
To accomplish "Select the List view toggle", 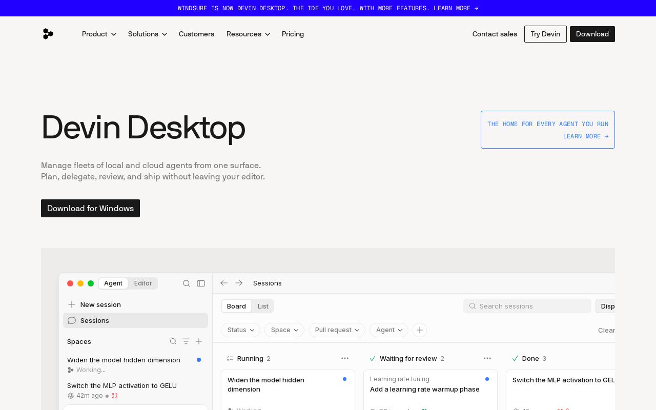I will (263, 306).
